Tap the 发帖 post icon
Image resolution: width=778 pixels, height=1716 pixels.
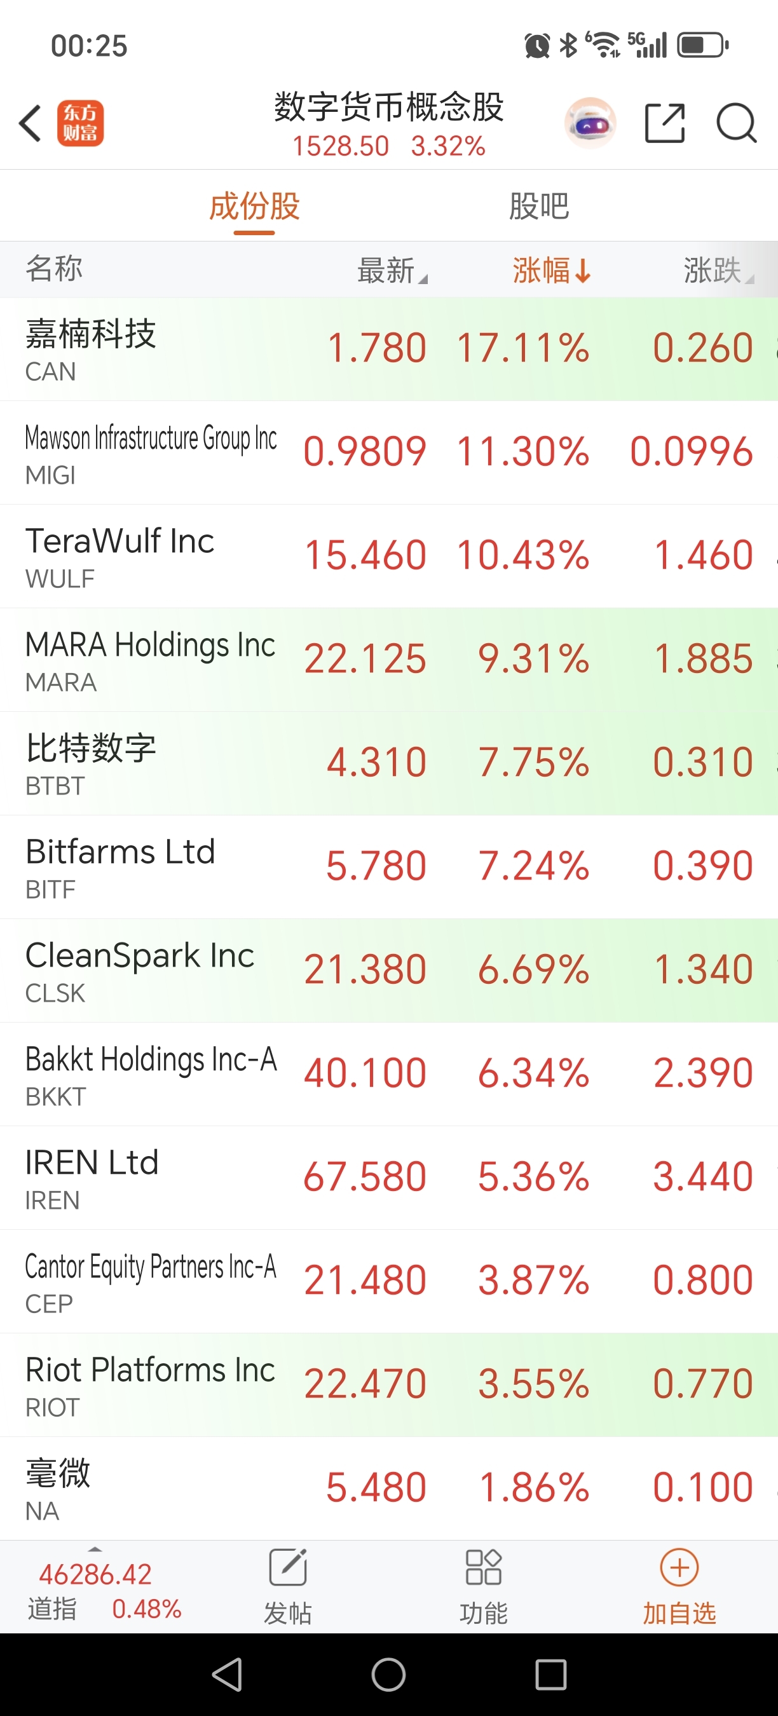(288, 1586)
